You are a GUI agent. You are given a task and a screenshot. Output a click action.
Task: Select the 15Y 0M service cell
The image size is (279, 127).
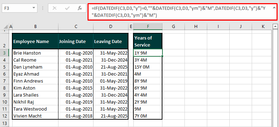pos(148,67)
